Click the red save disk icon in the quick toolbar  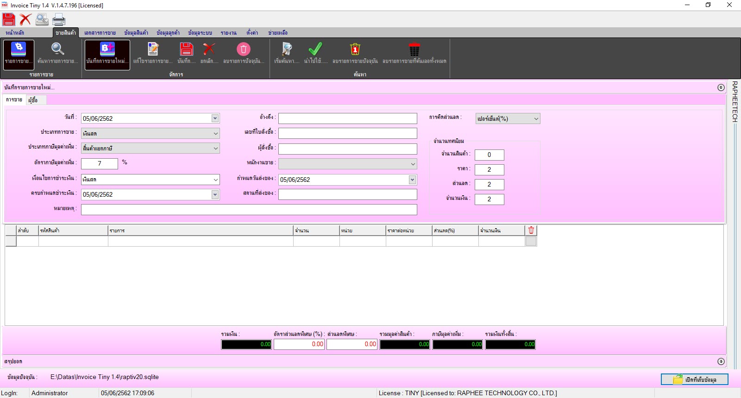click(9, 19)
